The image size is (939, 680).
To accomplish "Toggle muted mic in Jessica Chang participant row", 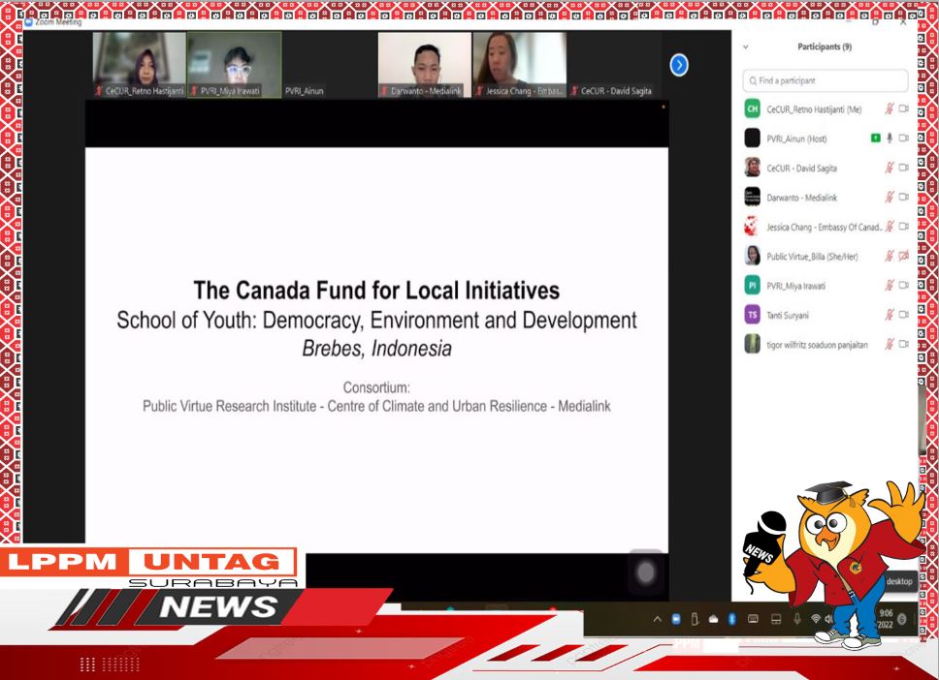I will tap(890, 226).
